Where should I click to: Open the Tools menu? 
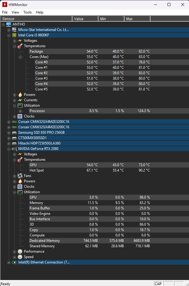tap(28, 12)
